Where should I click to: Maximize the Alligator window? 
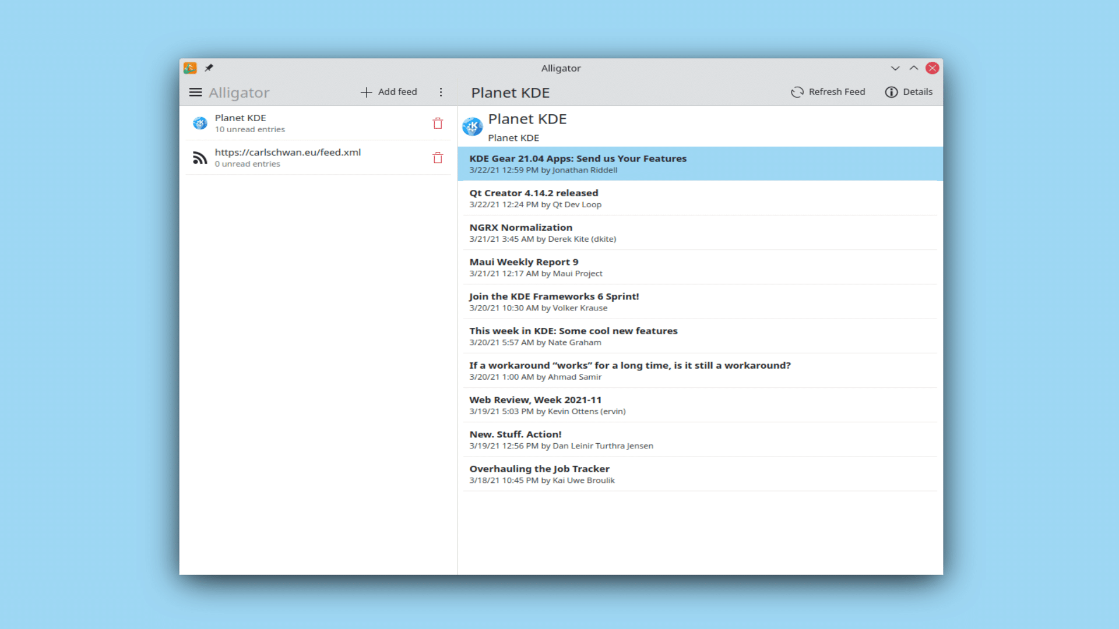[914, 68]
